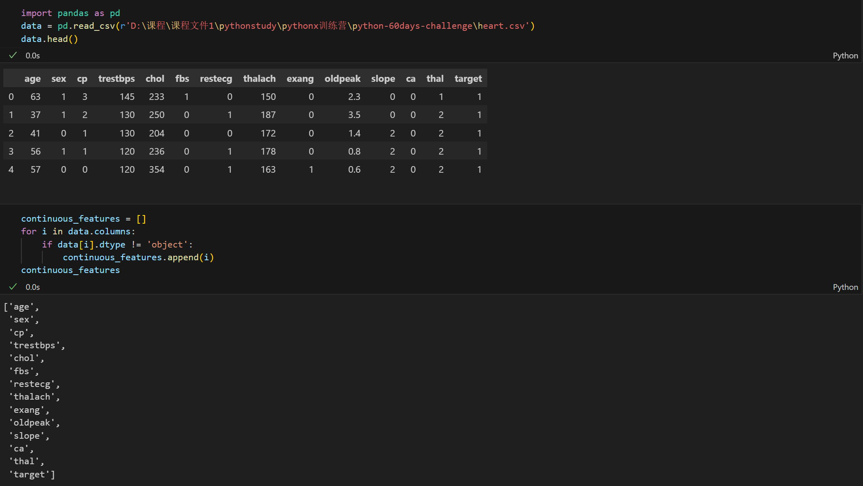Click the 'for i in data.columns:' line
Image resolution: width=863 pixels, height=486 pixels.
coord(78,231)
